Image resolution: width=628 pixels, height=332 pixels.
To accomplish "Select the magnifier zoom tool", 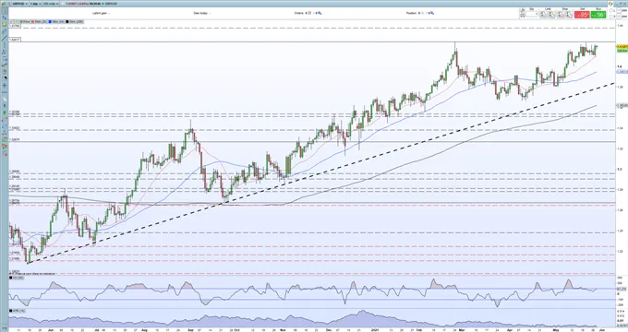I will pos(5,18).
